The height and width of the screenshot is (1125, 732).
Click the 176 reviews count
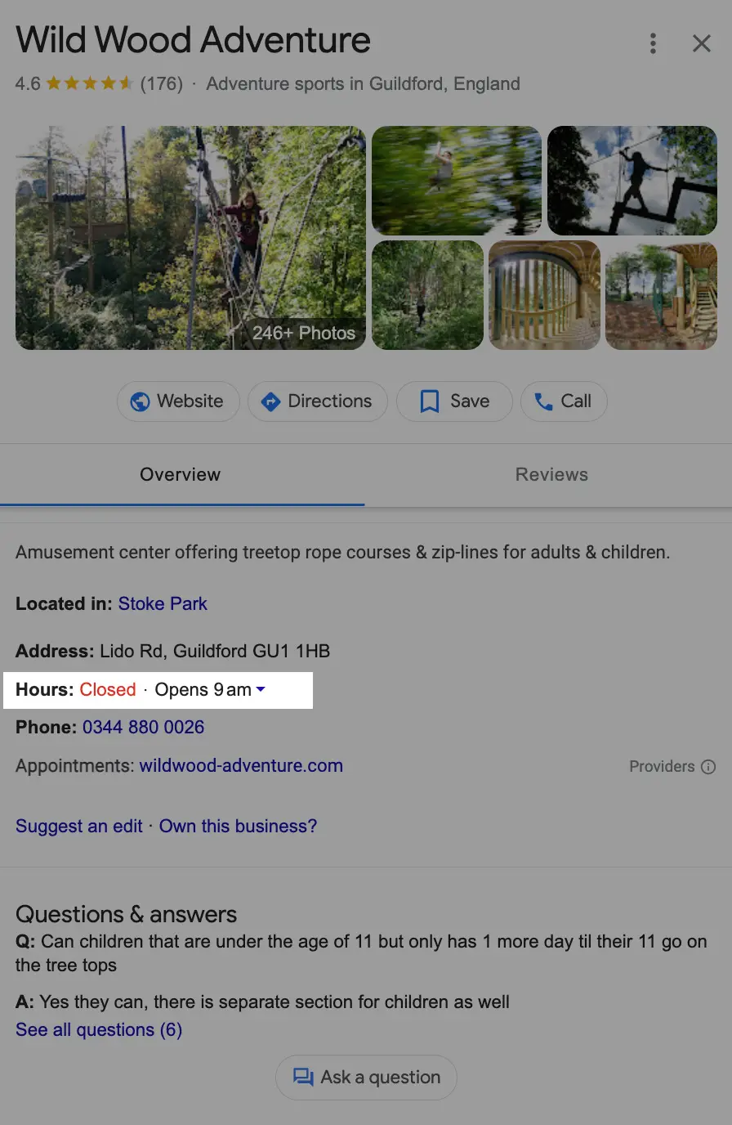[x=162, y=84]
